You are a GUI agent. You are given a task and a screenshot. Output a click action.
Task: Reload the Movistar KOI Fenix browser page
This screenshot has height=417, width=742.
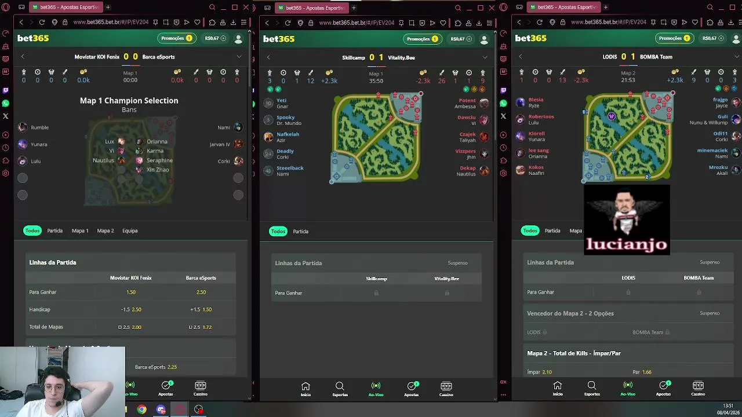click(x=42, y=22)
